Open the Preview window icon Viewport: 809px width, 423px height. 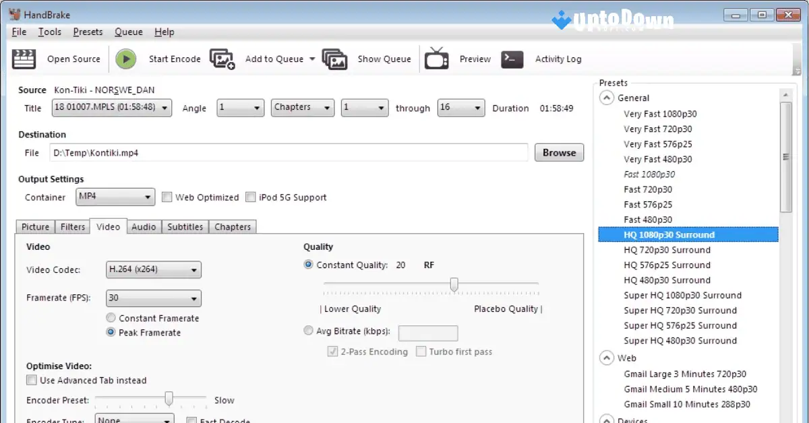437,59
